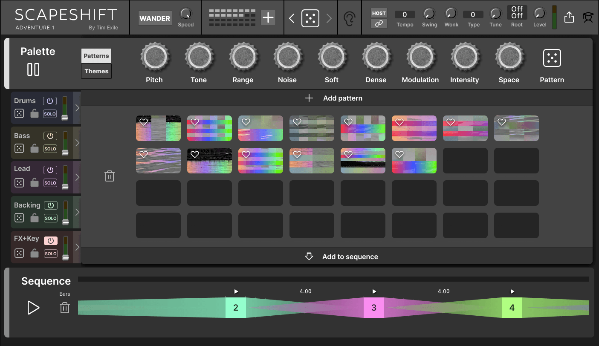The height and width of the screenshot is (346, 599).
Task: Click heart on the first second-row pattern
Action: point(144,155)
